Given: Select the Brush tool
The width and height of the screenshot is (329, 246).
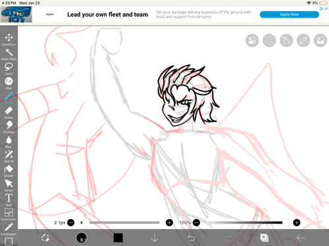Looking at the screenshot, I should [x=9, y=98].
